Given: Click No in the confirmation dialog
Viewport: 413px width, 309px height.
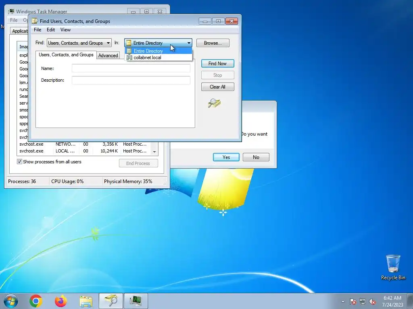Looking at the screenshot, I should (x=256, y=157).
